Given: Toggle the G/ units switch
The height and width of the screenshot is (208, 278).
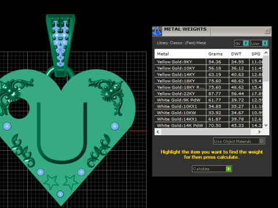Looking at the screenshot, I should tap(242, 43).
